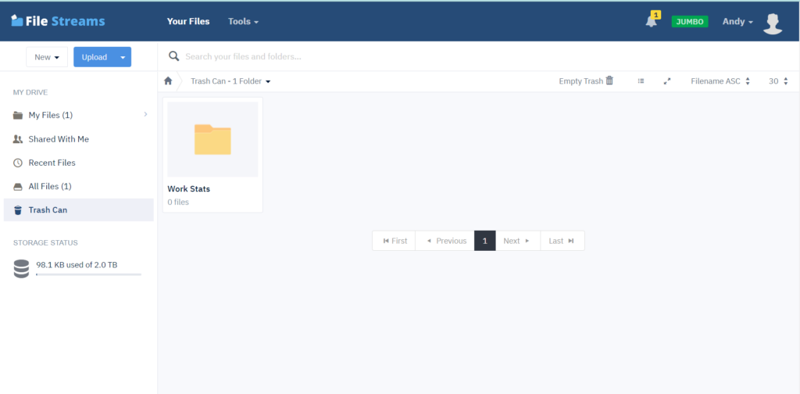Switch to list view icon
Screen dimensions: 800x394
click(x=641, y=81)
